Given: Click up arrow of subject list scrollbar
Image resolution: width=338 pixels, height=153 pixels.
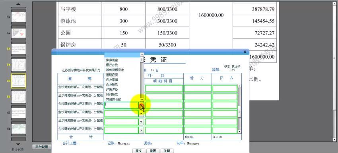Looking at the screenshot, I should (x=142, y=55).
